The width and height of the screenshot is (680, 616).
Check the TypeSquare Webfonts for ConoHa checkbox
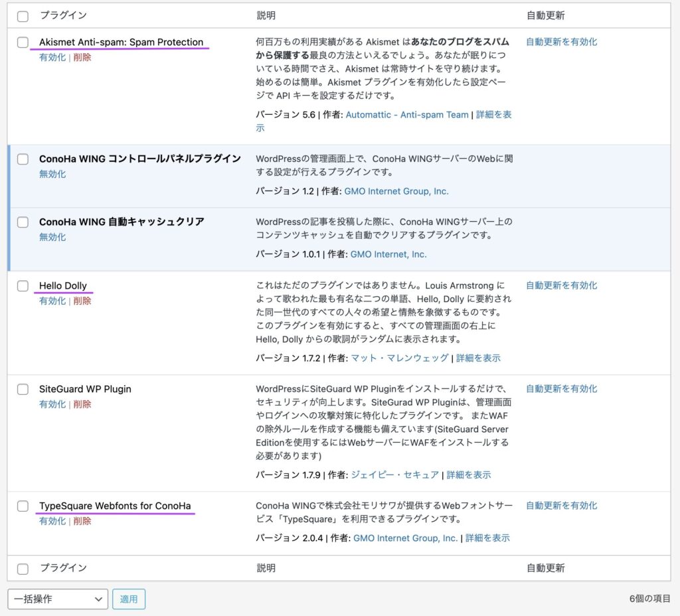pos(23,506)
